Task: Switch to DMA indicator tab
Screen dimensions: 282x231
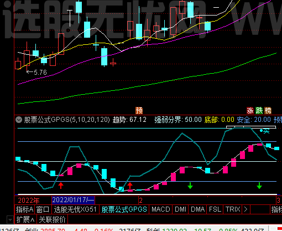Action: coord(198,209)
